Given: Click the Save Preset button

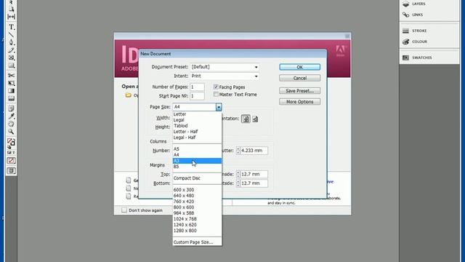Looking at the screenshot, I should tap(299, 90).
